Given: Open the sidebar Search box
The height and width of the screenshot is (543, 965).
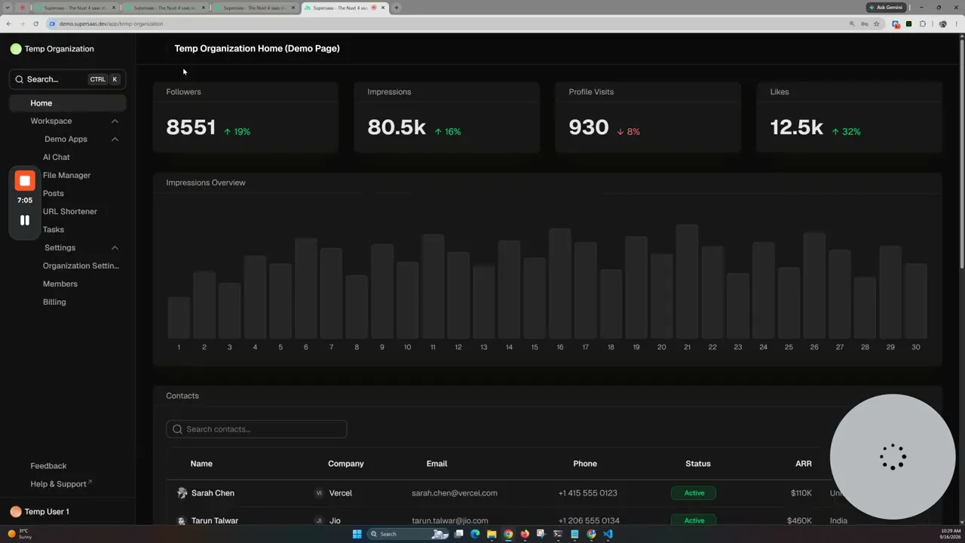Looking at the screenshot, I should coord(67,79).
